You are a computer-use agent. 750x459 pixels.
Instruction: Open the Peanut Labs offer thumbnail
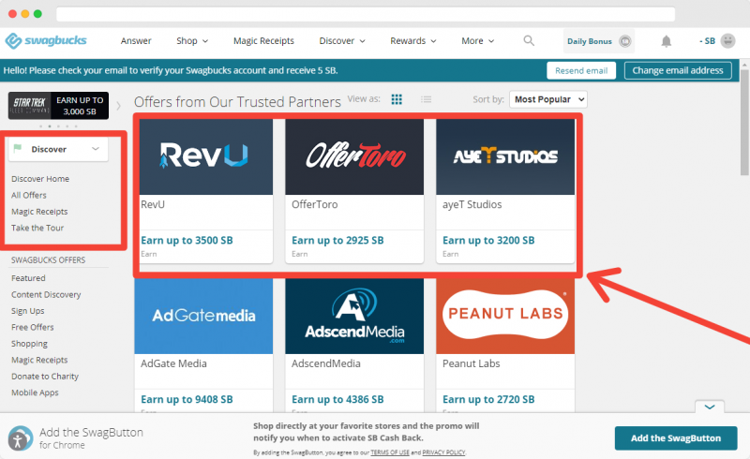(505, 316)
